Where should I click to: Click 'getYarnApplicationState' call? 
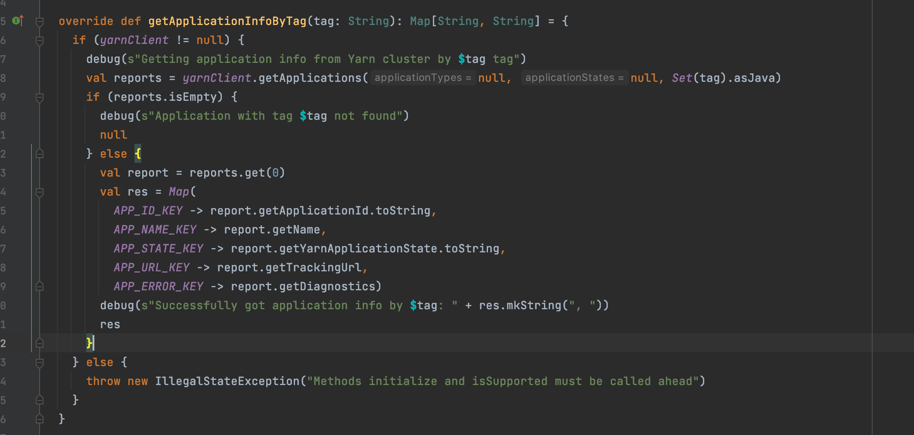pyautogui.click(x=358, y=249)
